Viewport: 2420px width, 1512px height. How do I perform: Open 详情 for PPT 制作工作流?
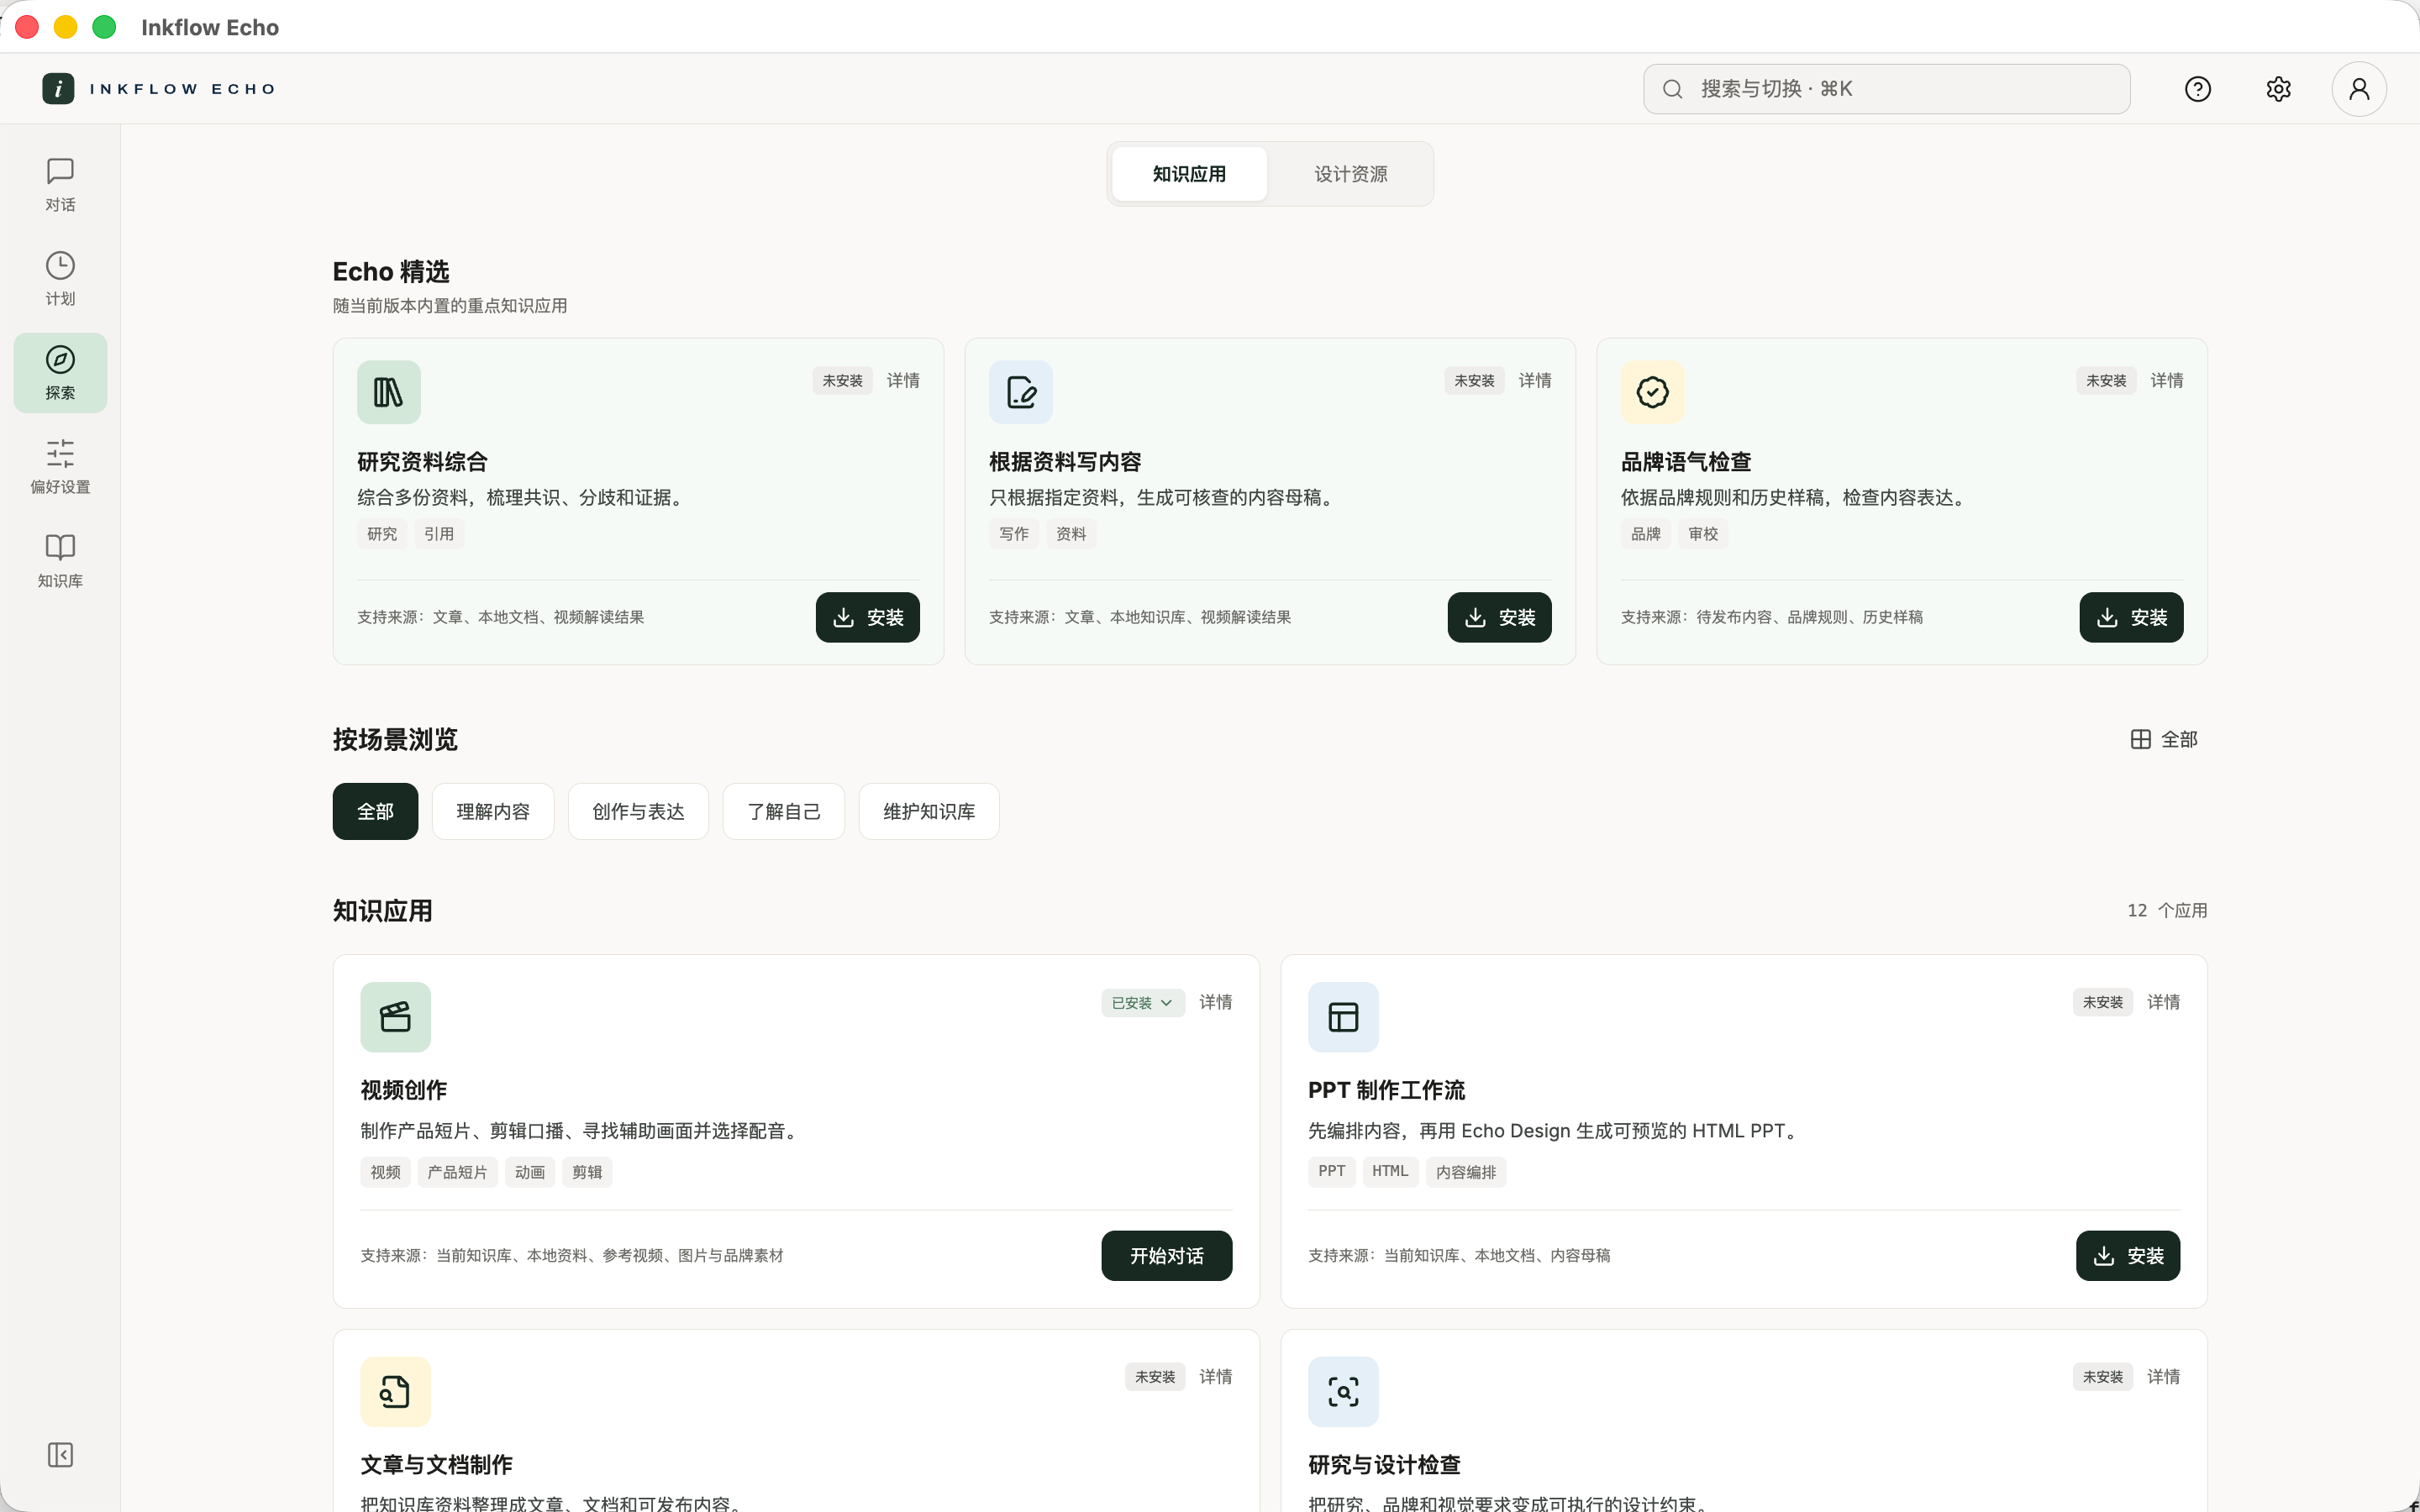(x=2163, y=1002)
